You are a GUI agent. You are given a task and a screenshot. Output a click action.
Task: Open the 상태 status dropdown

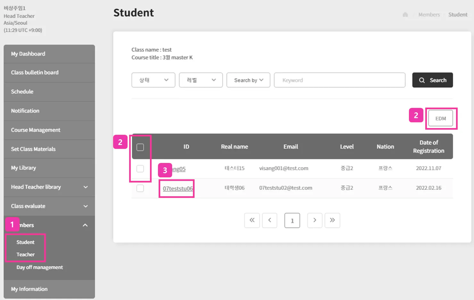click(x=153, y=80)
